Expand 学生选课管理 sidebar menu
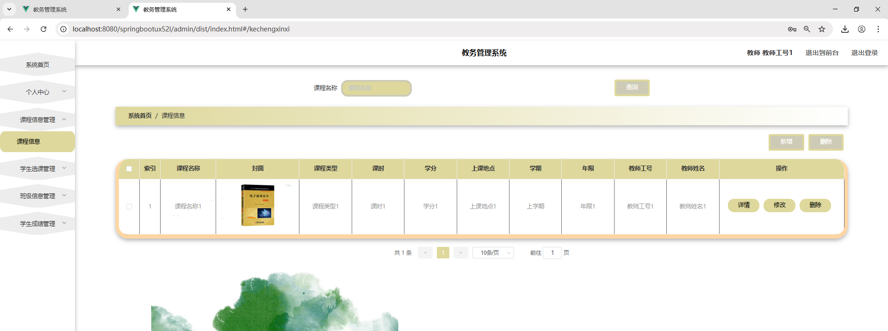The height and width of the screenshot is (331, 888). click(x=37, y=169)
